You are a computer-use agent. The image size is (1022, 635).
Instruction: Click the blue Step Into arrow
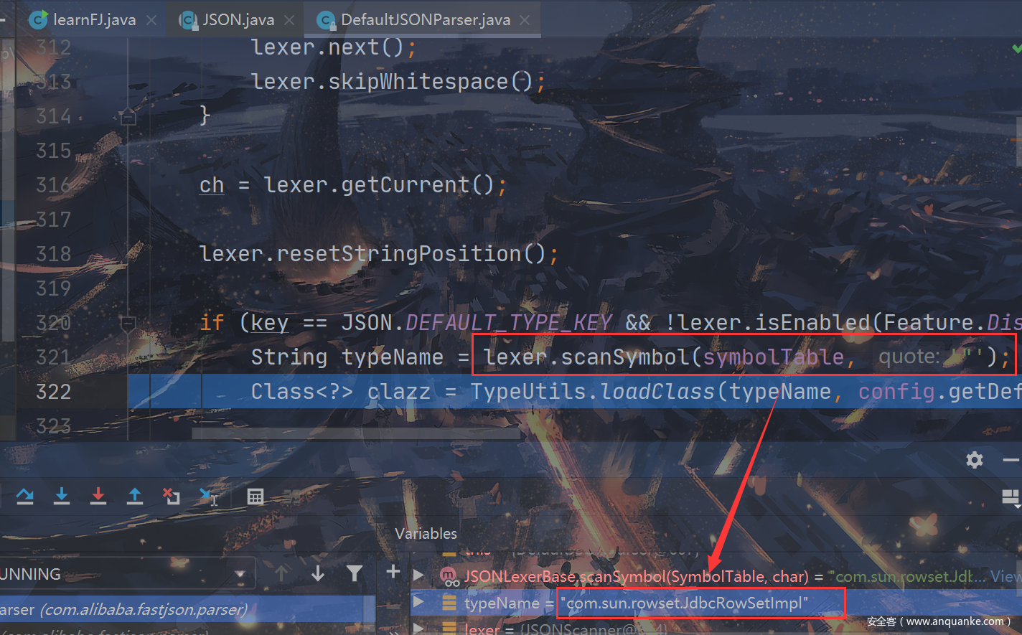[x=62, y=496]
